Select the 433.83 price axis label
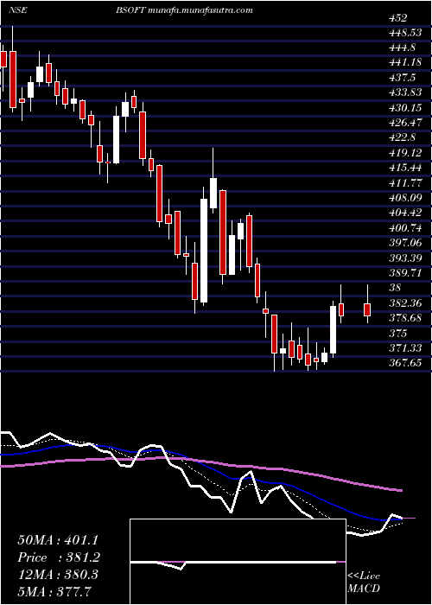 tap(404, 93)
